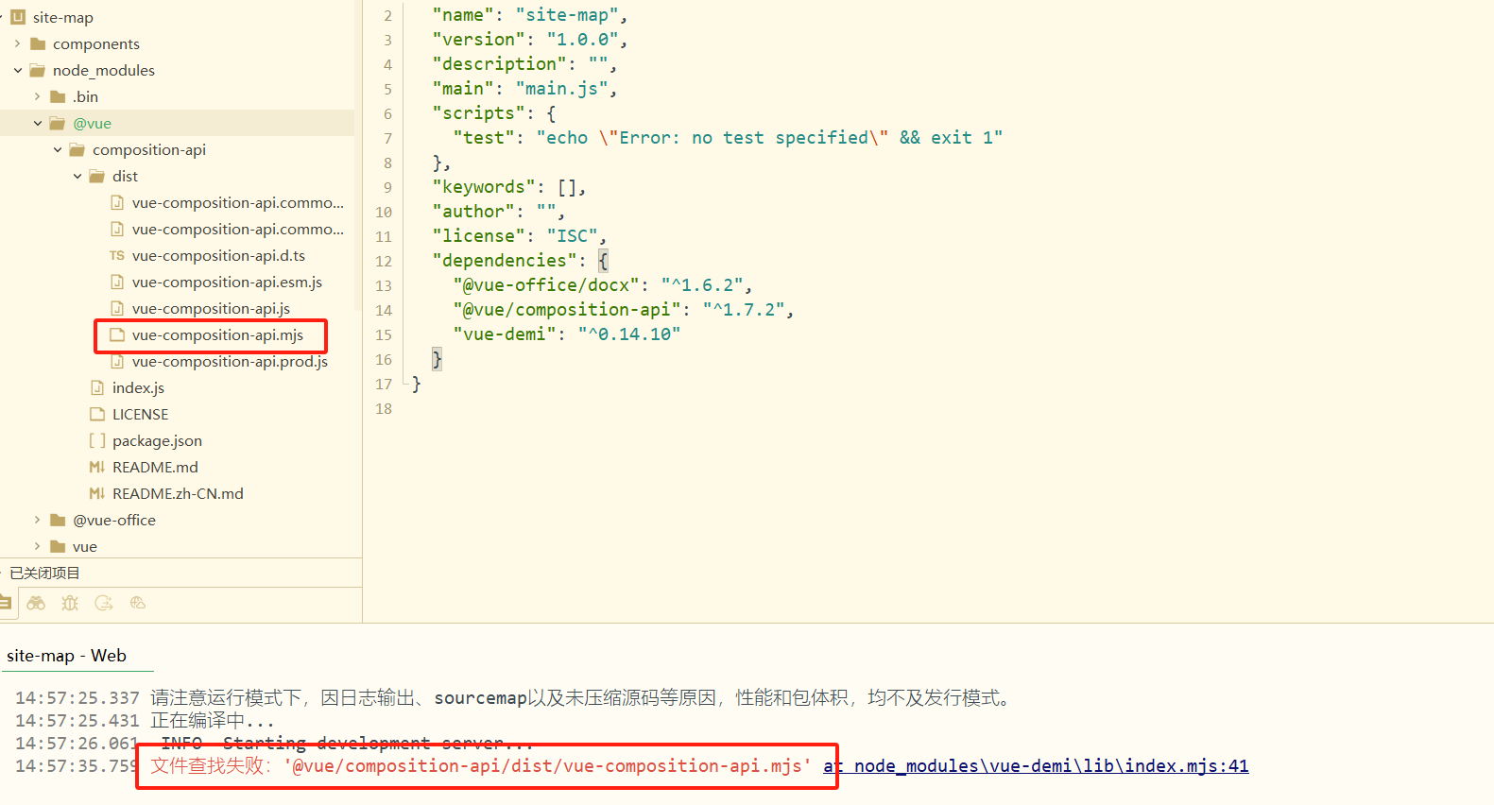Screen dimensions: 1494x805
Task: Collapse the composition-api folder chevron
Action: (x=57, y=149)
